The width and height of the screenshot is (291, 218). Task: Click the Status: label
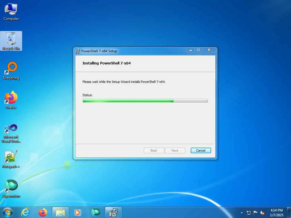tap(88, 95)
